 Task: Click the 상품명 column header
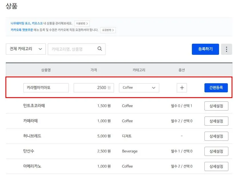[46, 70]
